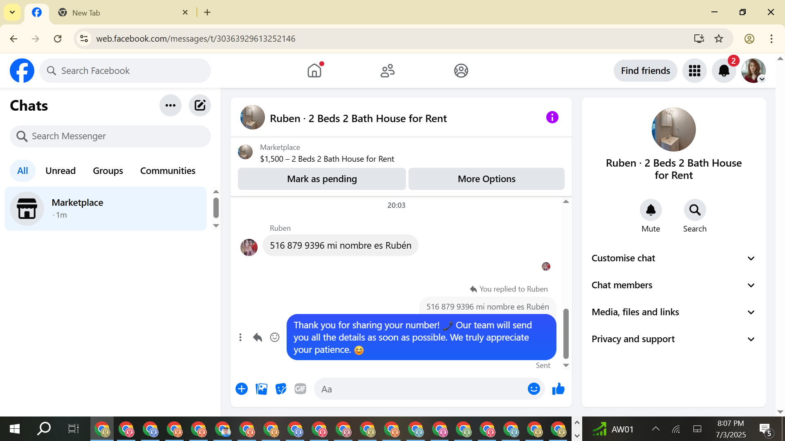This screenshot has height=441, width=785.
Task: Open more actions plus icon
Action: click(242, 389)
